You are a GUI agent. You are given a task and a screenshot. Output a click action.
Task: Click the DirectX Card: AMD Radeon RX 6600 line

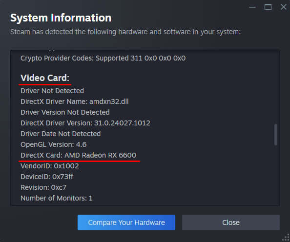coord(79,155)
